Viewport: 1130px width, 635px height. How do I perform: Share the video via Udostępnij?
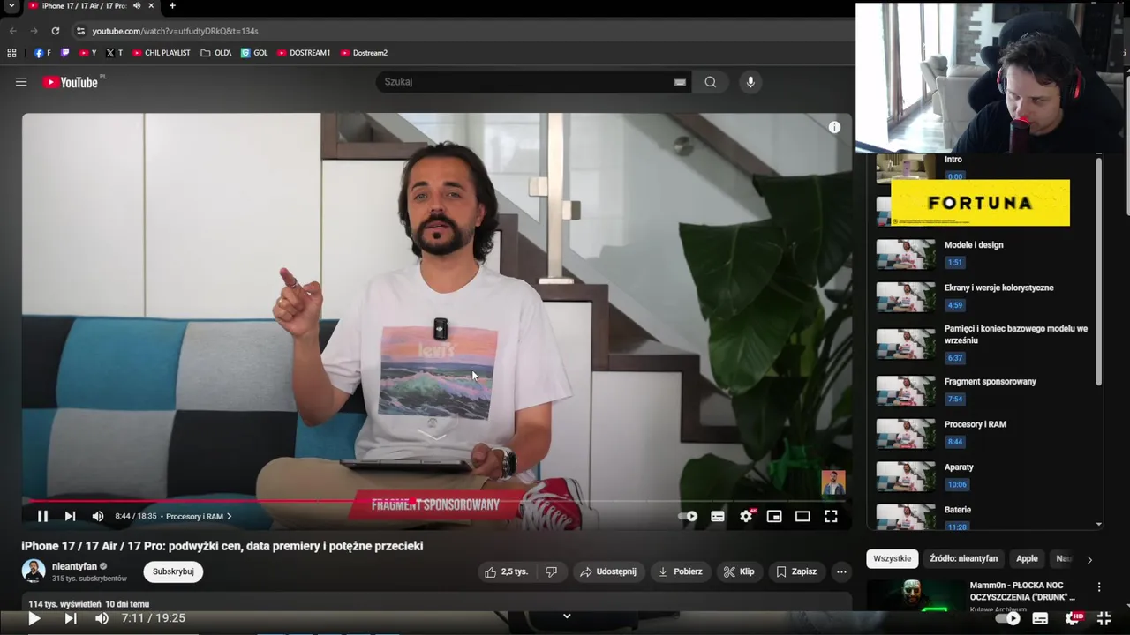click(607, 571)
